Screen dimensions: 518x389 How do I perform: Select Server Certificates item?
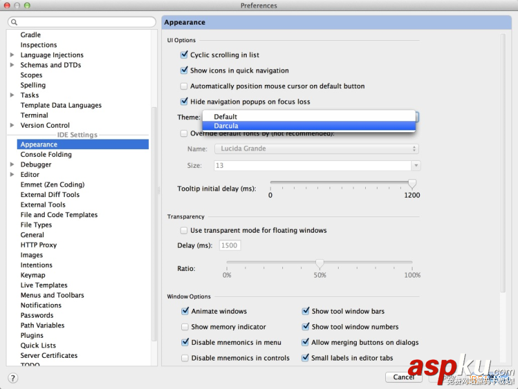point(49,355)
